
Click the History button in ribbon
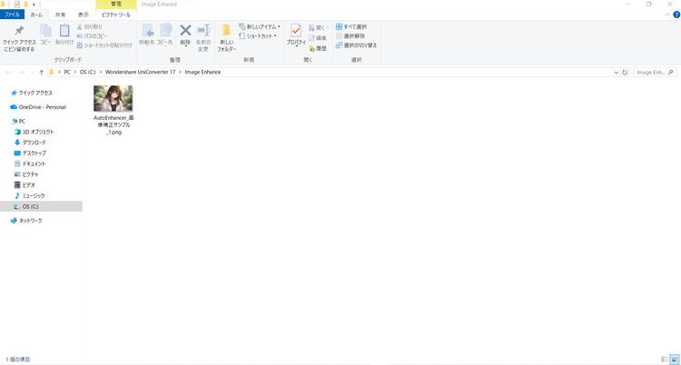318,49
